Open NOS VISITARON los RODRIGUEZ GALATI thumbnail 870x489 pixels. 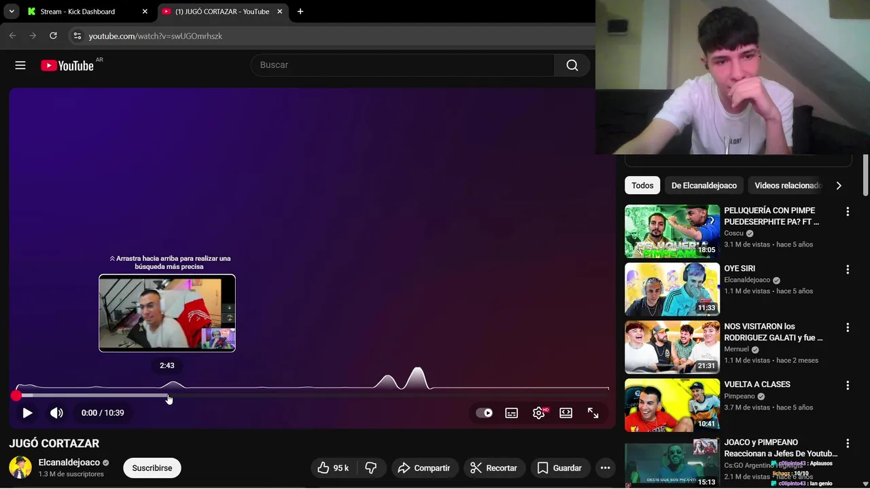click(x=672, y=347)
